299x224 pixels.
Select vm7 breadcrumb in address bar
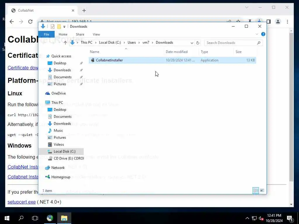point(146,43)
